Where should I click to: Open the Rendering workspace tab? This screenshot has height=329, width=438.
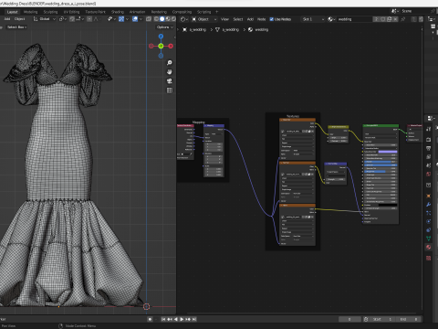pos(159,12)
